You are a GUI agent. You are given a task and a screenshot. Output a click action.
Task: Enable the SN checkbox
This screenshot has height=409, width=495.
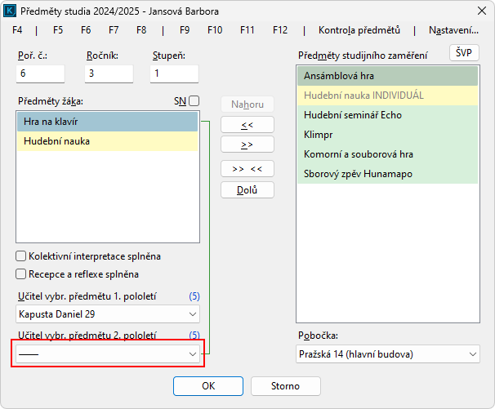coord(194,101)
